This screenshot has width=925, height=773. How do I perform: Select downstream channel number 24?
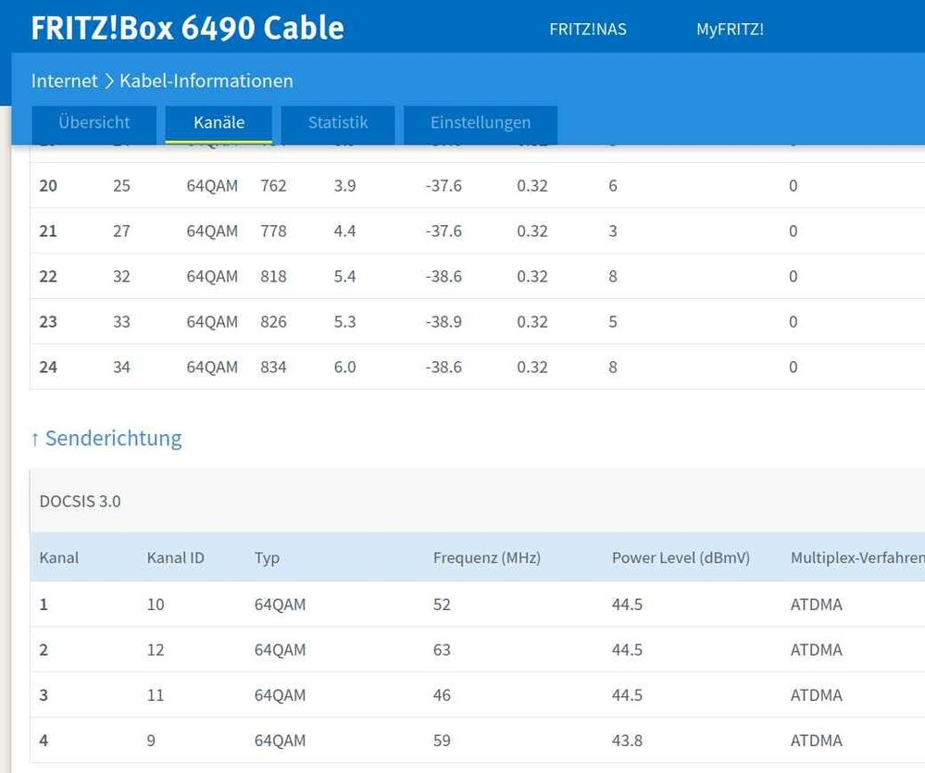48,368
